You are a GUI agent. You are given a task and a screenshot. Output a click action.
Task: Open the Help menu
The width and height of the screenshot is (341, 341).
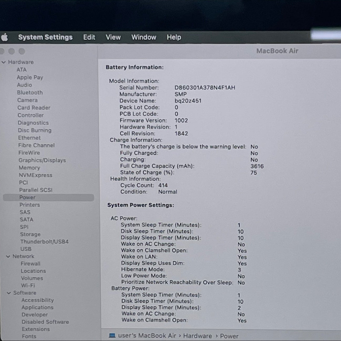tap(174, 37)
